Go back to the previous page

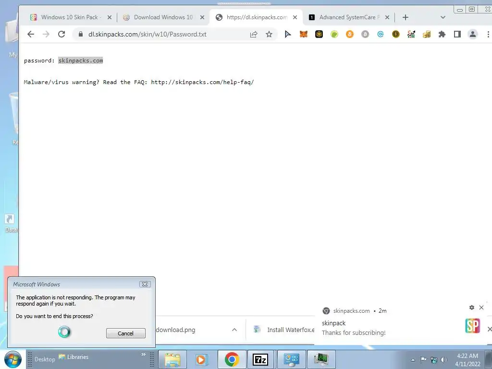coord(30,34)
